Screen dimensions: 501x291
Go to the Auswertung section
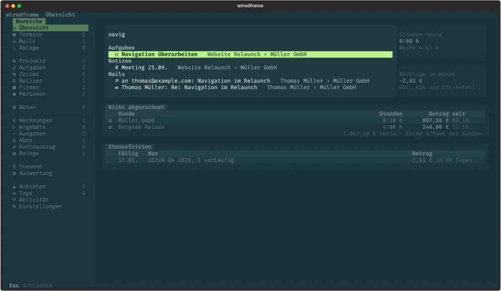coord(50,173)
